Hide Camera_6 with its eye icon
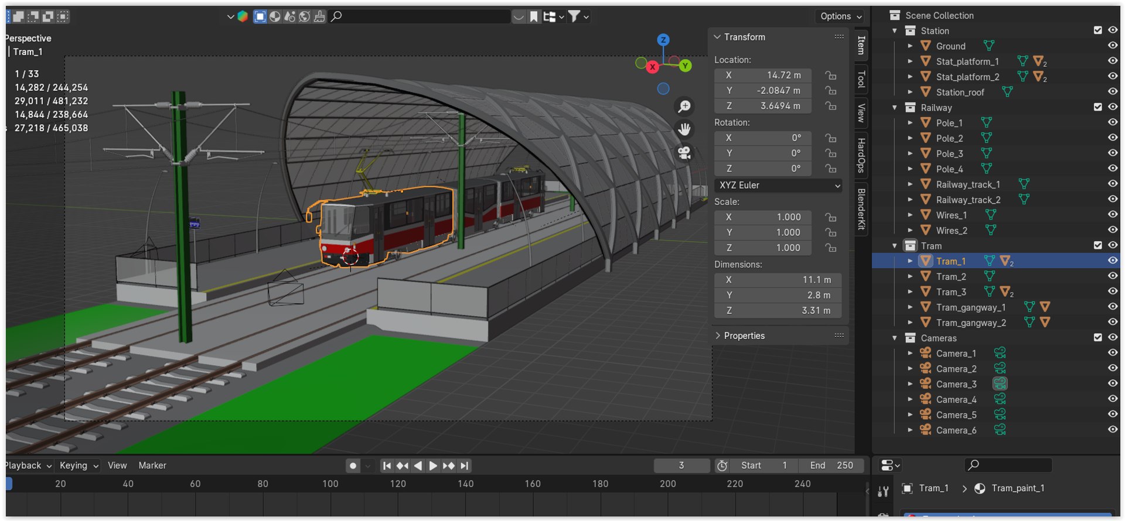This screenshot has width=1125, height=521. coord(1113,430)
